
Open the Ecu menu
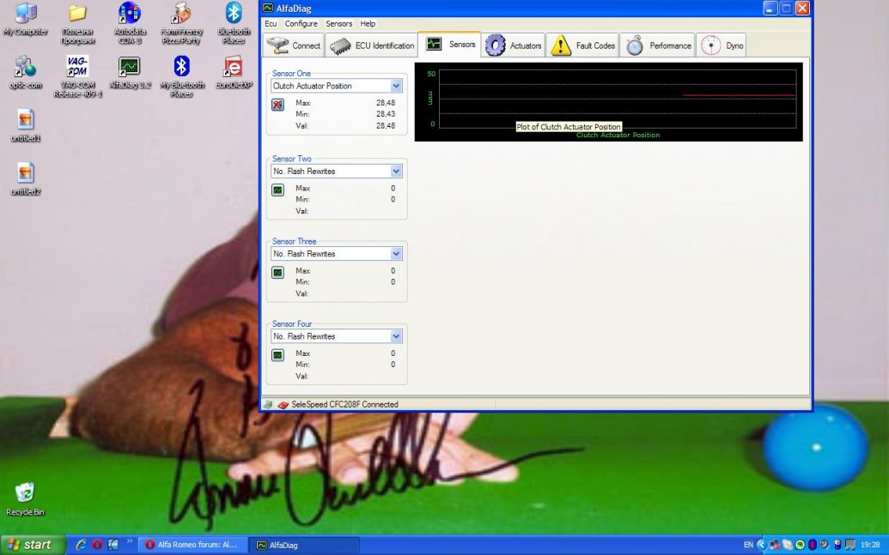[x=271, y=24]
